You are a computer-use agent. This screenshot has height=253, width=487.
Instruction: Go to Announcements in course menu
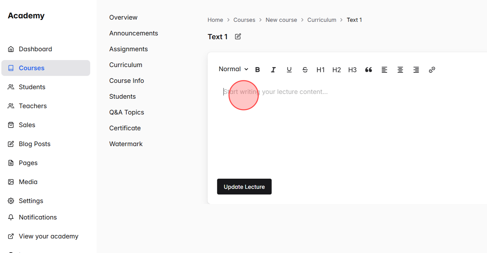(x=134, y=33)
